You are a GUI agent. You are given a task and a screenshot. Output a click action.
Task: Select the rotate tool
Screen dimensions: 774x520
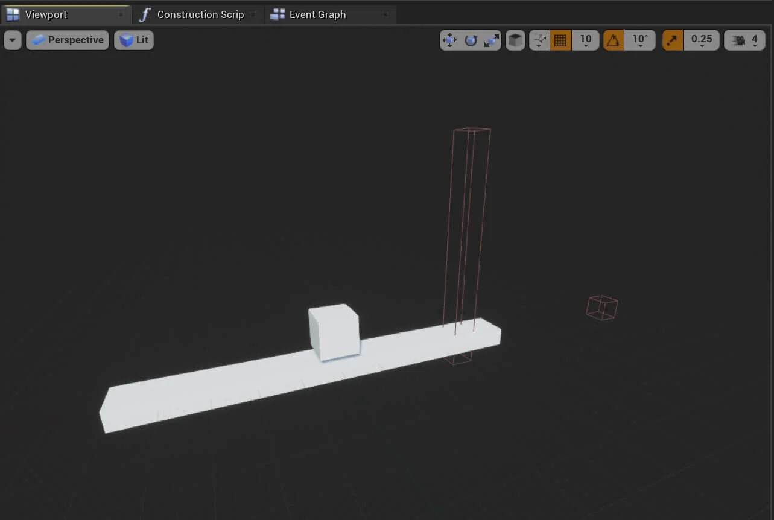coord(471,40)
